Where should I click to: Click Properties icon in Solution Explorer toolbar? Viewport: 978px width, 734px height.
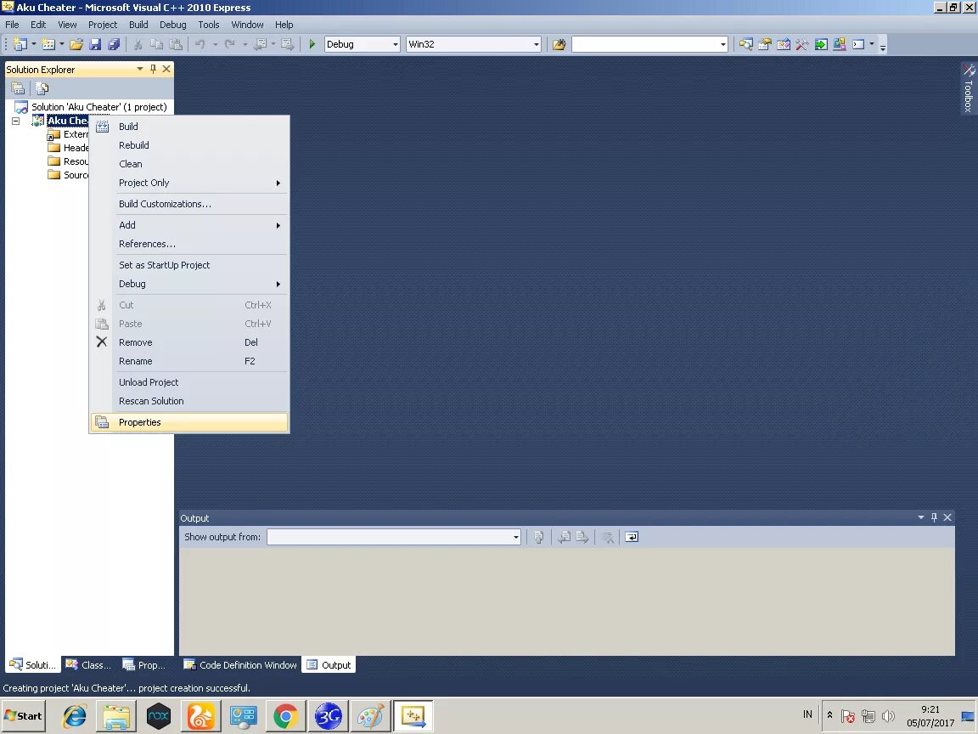click(x=18, y=88)
